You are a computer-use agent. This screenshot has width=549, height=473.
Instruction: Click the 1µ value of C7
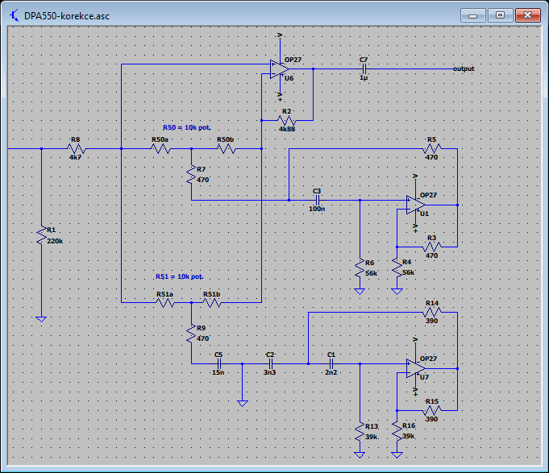pos(364,77)
